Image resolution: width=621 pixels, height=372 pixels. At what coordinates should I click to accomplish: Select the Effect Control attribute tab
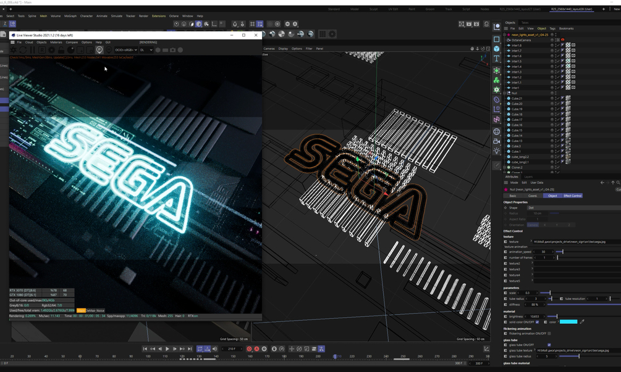572,196
